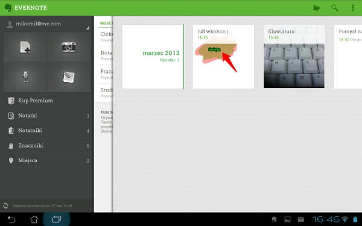Tap the 16:46 system clock
362x226 pixels.
pyautogui.click(x=326, y=219)
